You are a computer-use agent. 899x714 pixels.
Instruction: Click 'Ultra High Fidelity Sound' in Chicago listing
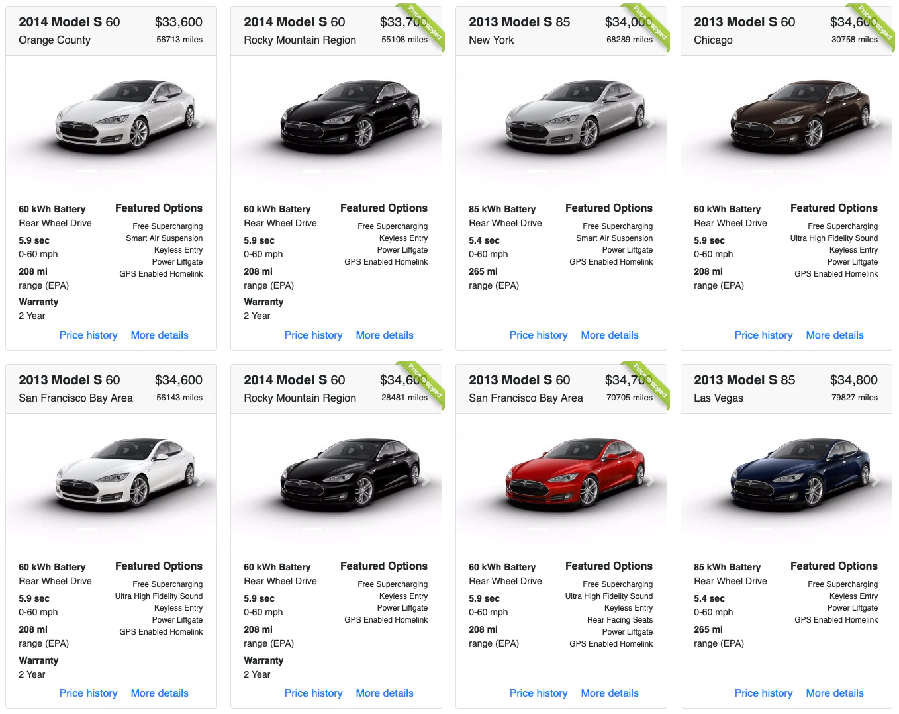pos(834,238)
